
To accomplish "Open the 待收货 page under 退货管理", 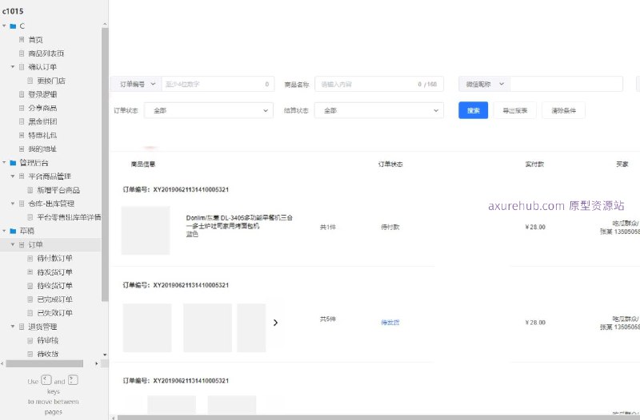I will pos(48,354).
